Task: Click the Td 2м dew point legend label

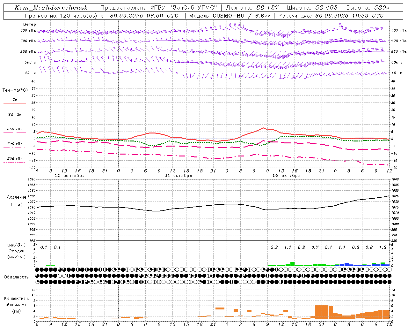Action: 15,114
